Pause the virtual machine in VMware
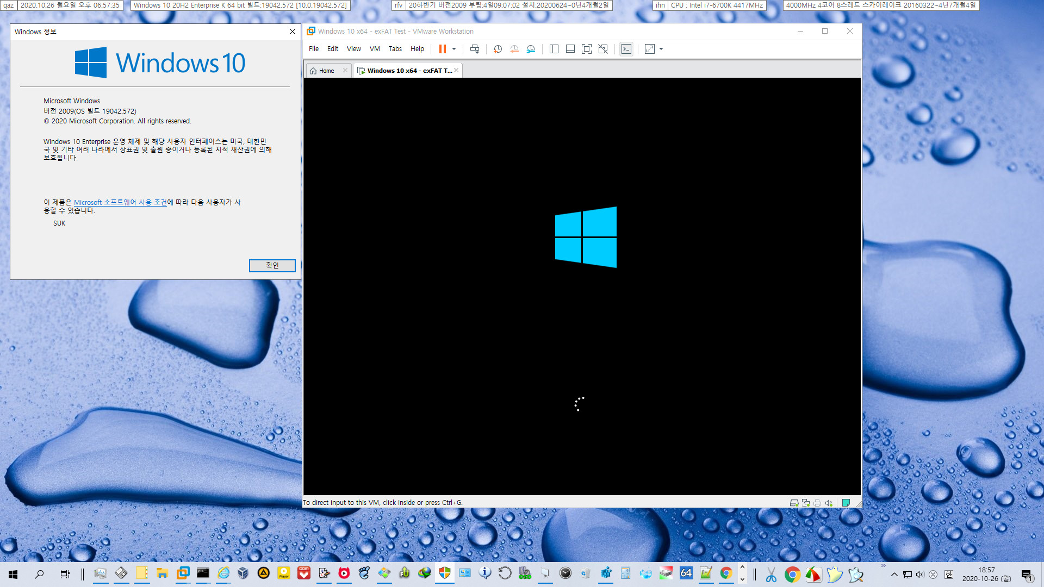The height and width of the screenshot is (587, 1044). 442,49
